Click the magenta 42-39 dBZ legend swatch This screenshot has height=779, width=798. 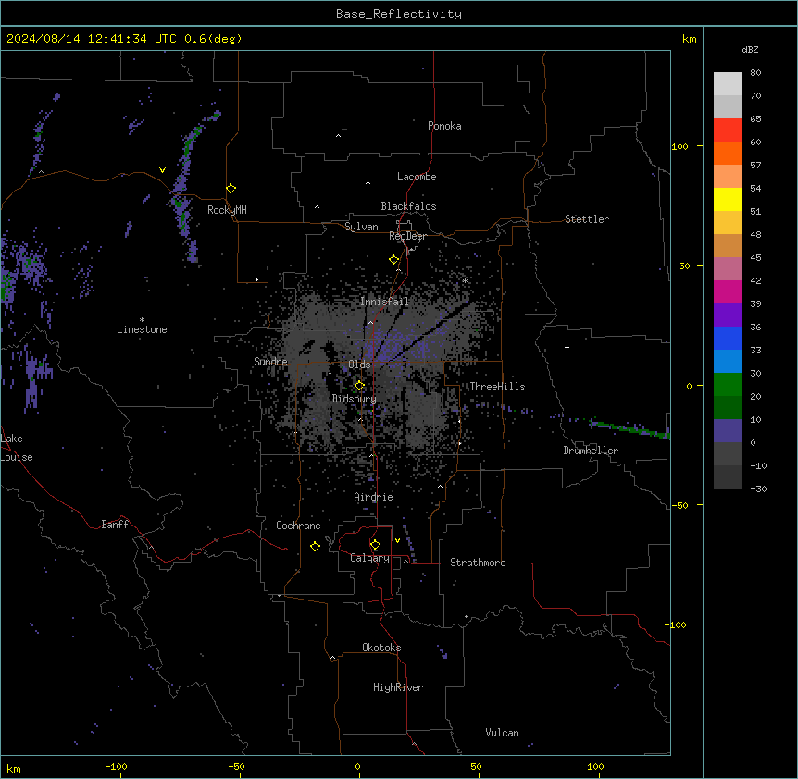[728, 291]
